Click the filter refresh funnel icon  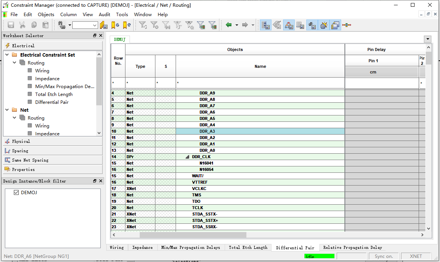pyautogui.click(x=143, y=25)
